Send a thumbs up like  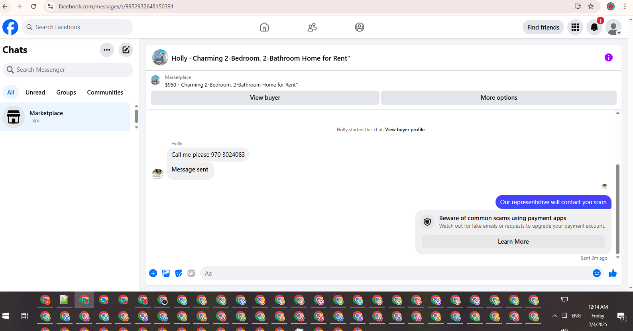point(613,273)
